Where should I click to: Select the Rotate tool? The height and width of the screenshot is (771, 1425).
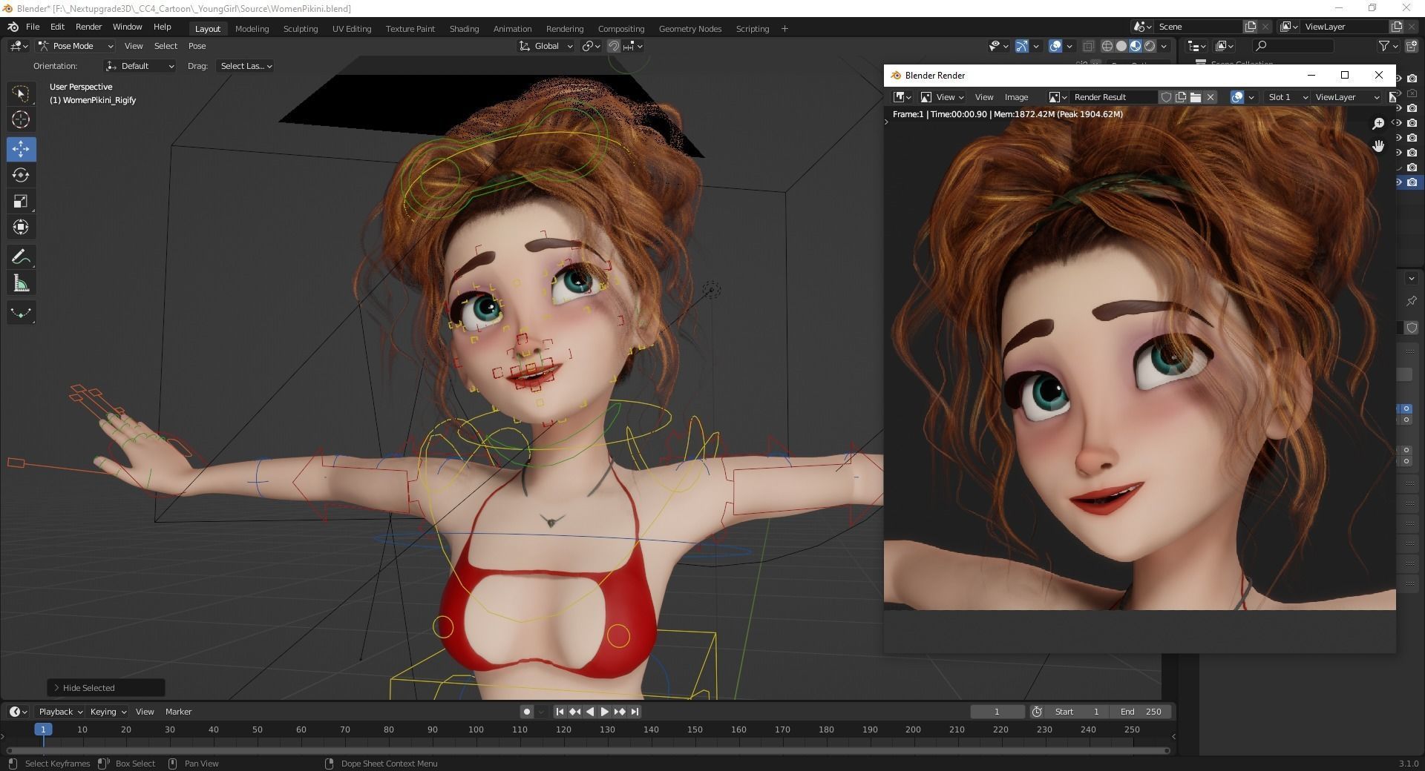pos(21,175)
